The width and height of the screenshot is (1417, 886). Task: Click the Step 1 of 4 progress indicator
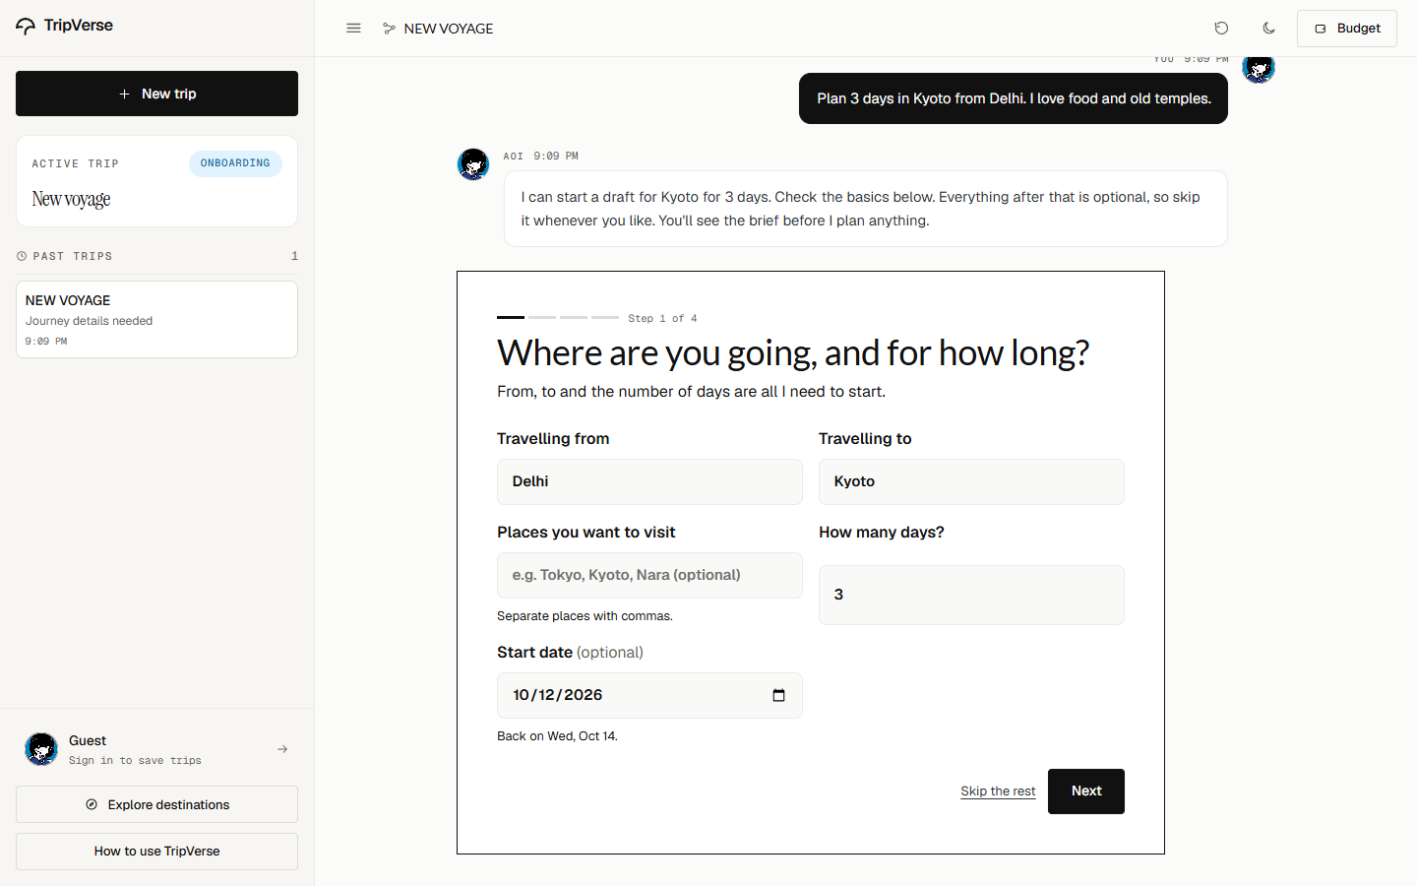pyautogui.click(x=597, y=318)
